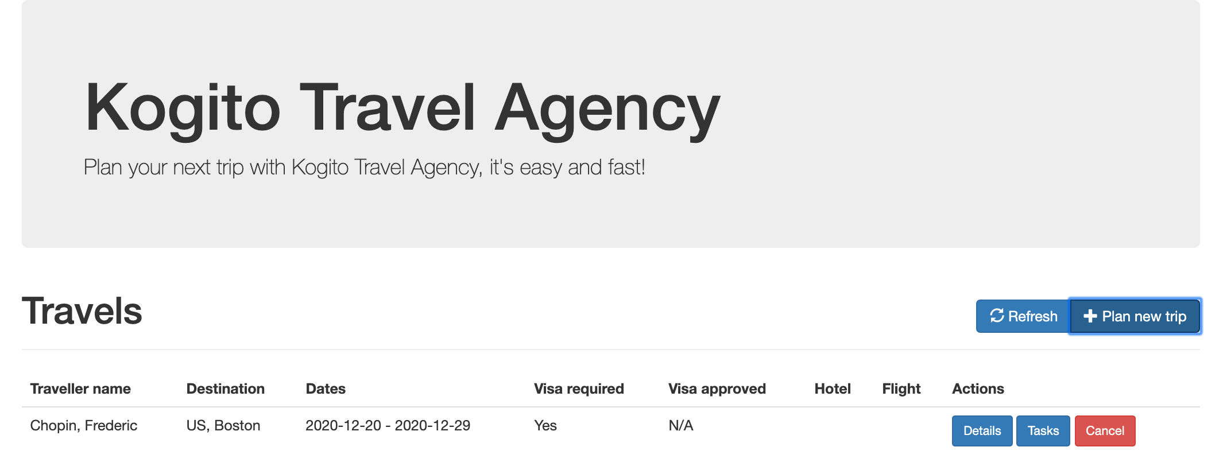1223x474 pixels.
Task: Cancel the trip to US, Boston
Action: [x=1105, y=430]
